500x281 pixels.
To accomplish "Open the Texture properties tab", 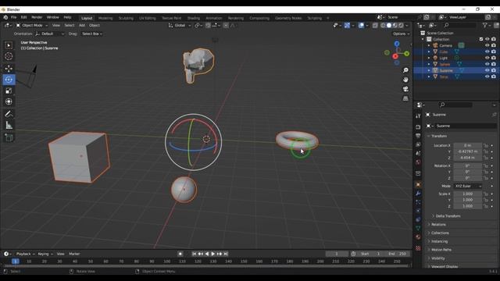I will pyautogui.click(x=418, y=248).
